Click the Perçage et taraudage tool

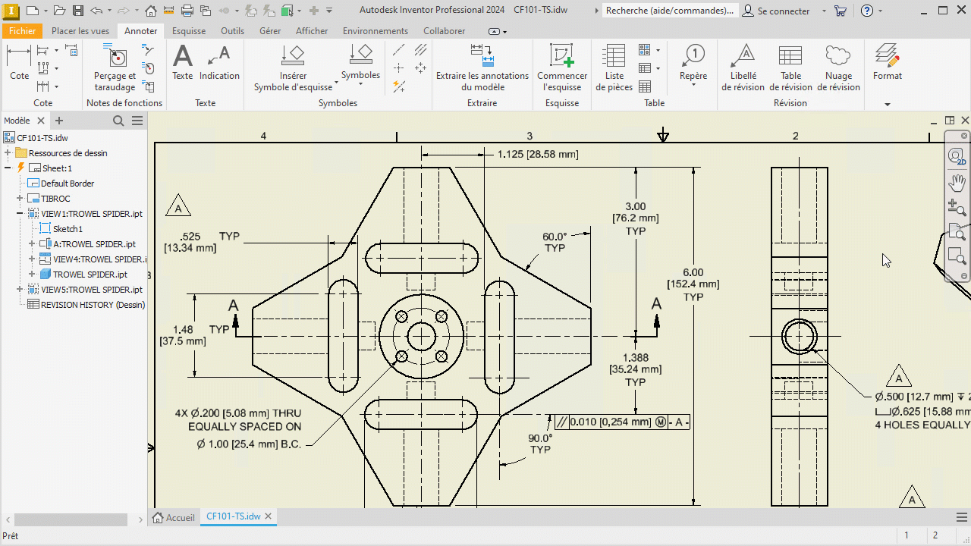115,67
